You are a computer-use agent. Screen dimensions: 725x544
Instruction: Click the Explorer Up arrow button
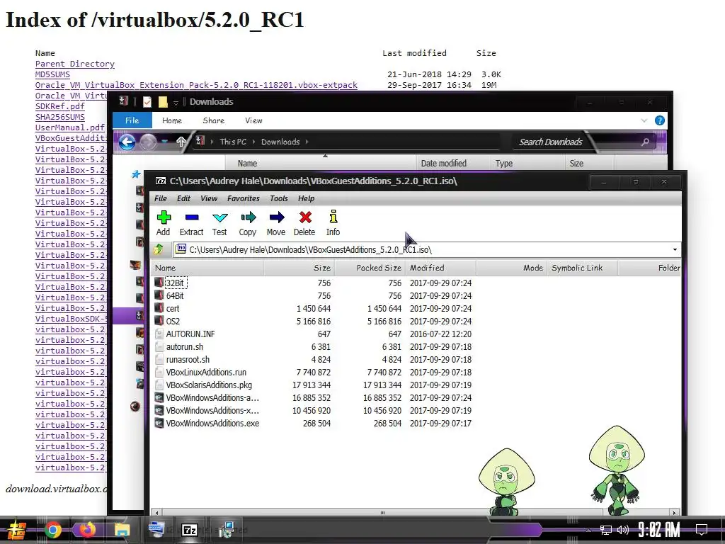[x=181, y=142]
